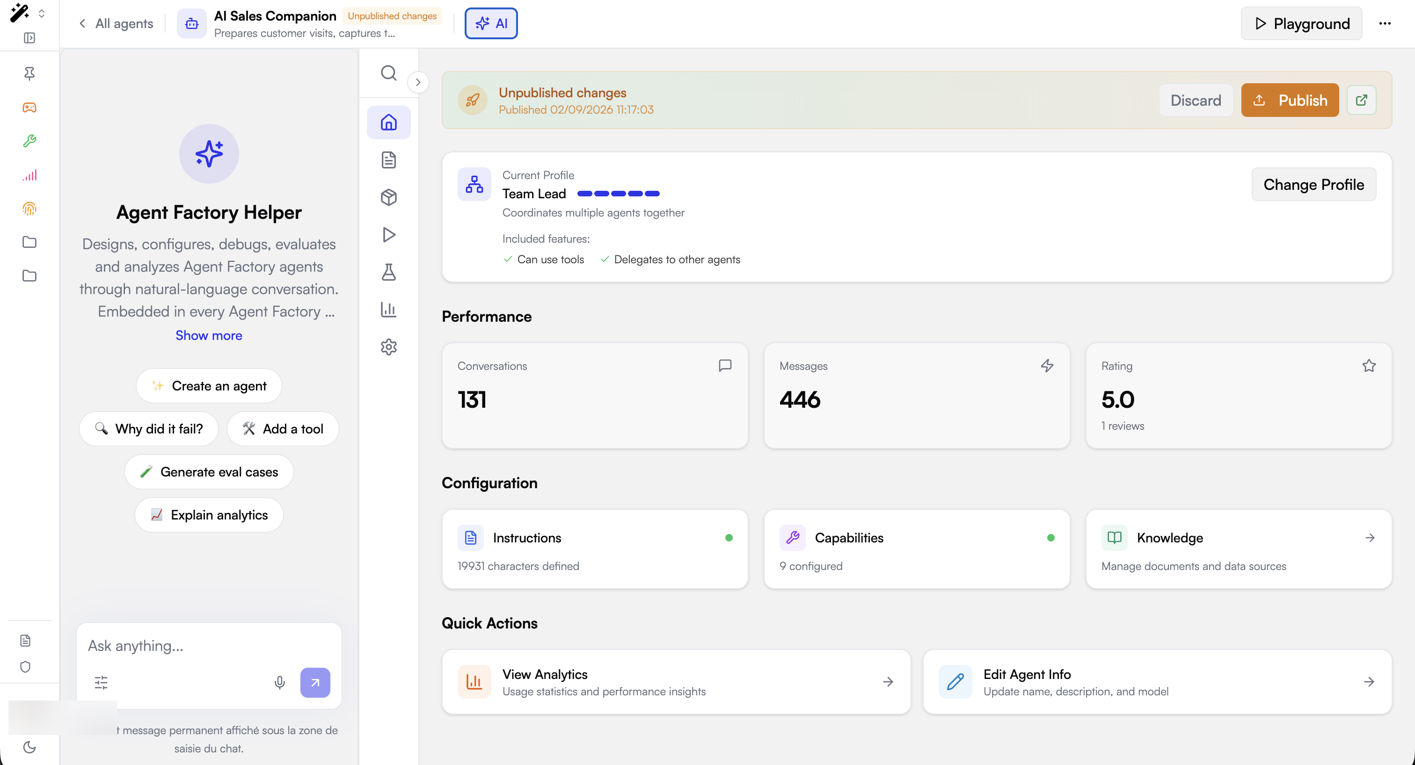Click Change Profile button
1415x765 pixels.
click(1313, 184)
